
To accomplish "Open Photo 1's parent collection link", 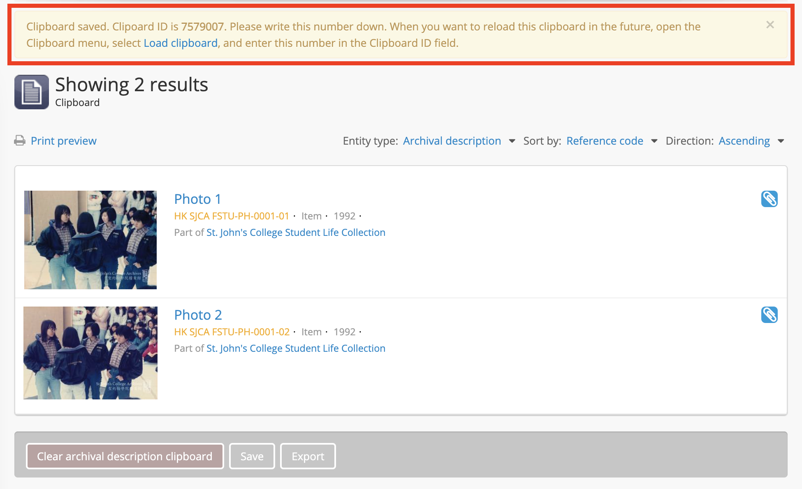I will click(296, 233).
